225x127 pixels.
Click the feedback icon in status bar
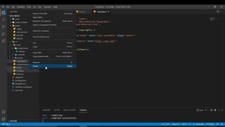point(218,124)
